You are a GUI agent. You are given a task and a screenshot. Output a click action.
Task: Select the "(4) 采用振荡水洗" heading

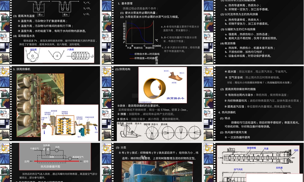coord(24,36)
